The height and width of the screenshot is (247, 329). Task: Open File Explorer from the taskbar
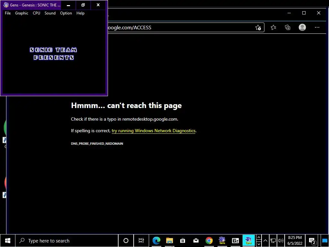click(x=170, y=241)
